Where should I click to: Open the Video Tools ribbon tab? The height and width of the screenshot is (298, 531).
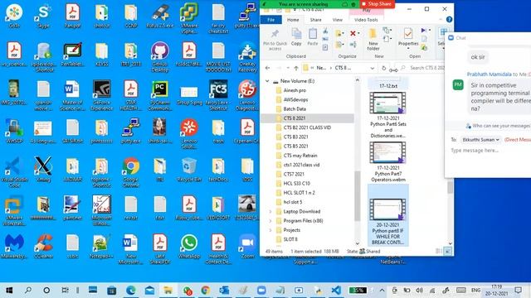(x=366, y=20)
